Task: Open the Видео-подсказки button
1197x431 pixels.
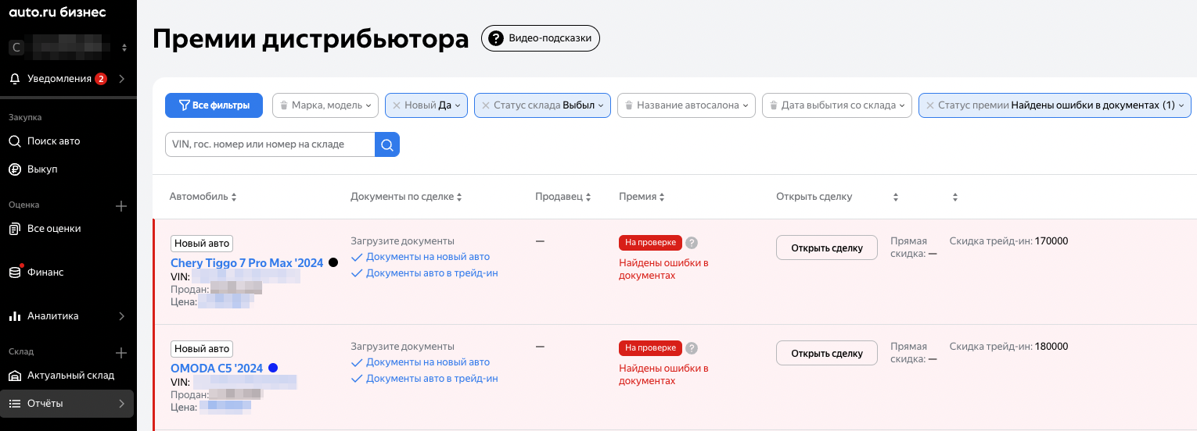Action: click(541, 37)
